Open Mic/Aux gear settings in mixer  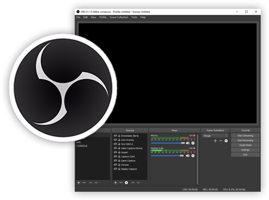coord(193,143)
